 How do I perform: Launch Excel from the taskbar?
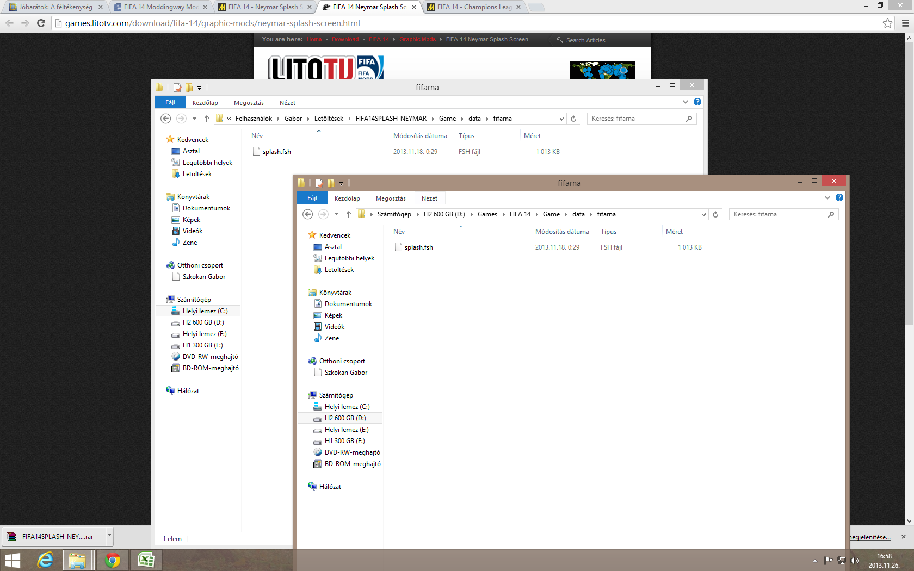click(146, 560)
